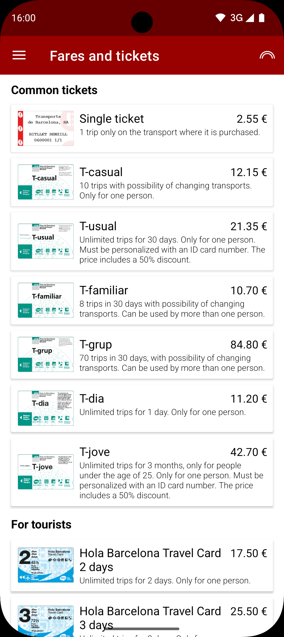Select the T-familiar ticket title
Screen dimensions: 284x637
point(104,290)
